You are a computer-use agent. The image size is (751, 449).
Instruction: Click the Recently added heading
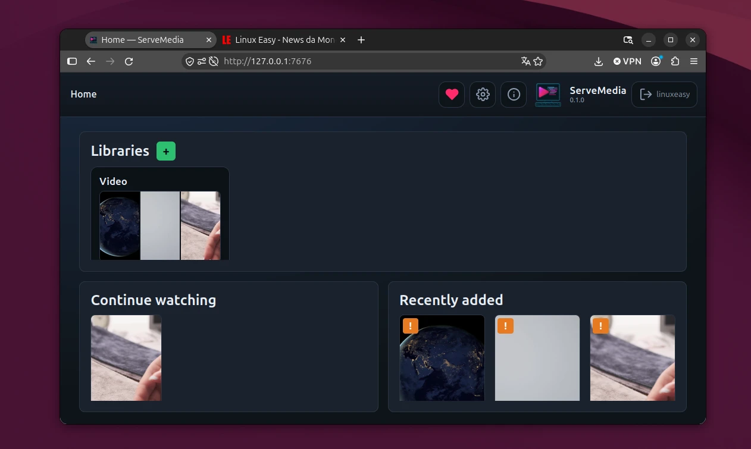point(451,300)
